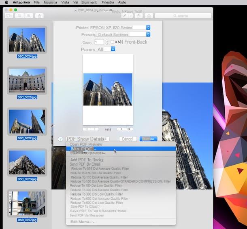Viewport: 247px width, 229px height.
Task: Go to first page of print preview
Action: point(87,129)
